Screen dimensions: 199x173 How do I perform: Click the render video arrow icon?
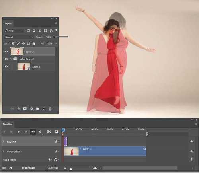[x=11, y=168]
